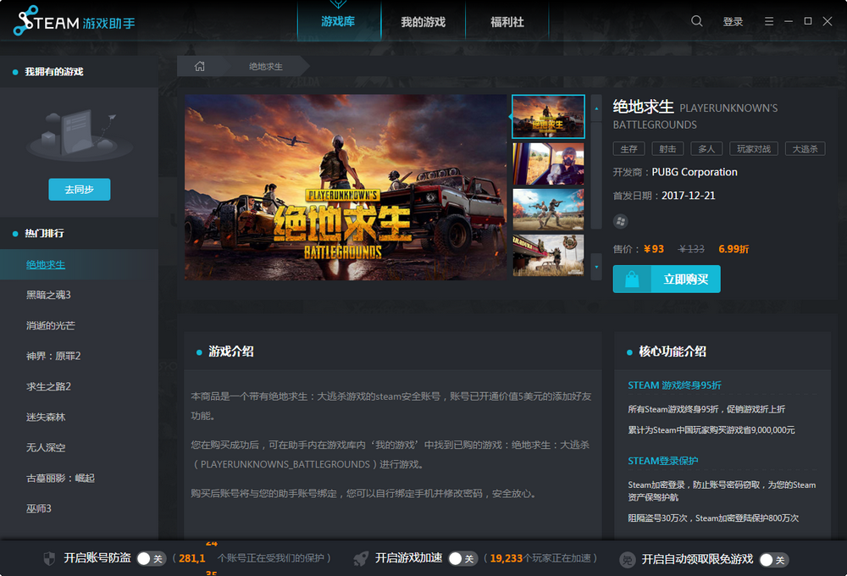Enable the 开启游戏加速 toggle
This screenshot has width=847, height=576.
462,559
